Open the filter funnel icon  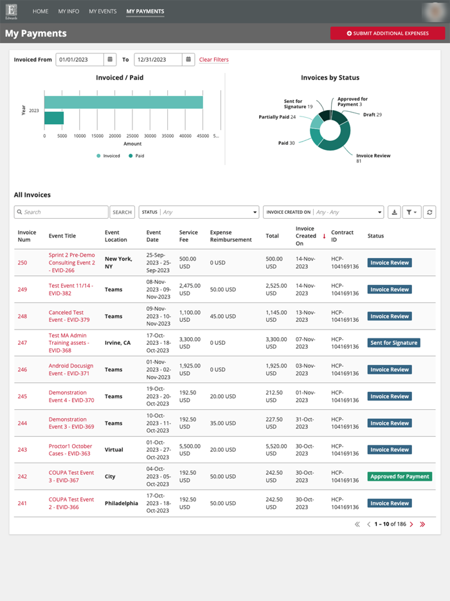410,211
